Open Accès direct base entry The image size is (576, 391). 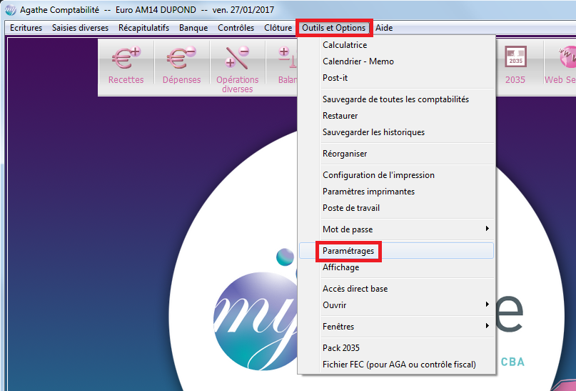(x=396, y=289)
